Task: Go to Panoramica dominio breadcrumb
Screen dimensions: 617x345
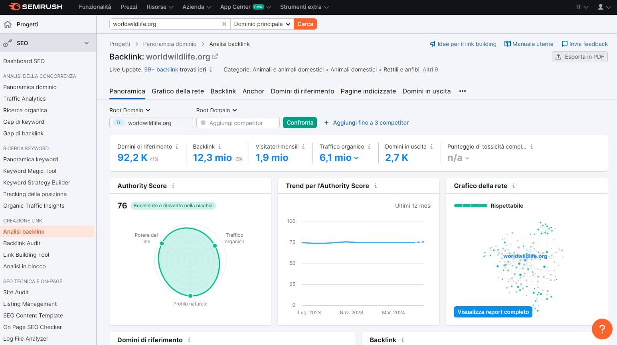Action: 170,44
